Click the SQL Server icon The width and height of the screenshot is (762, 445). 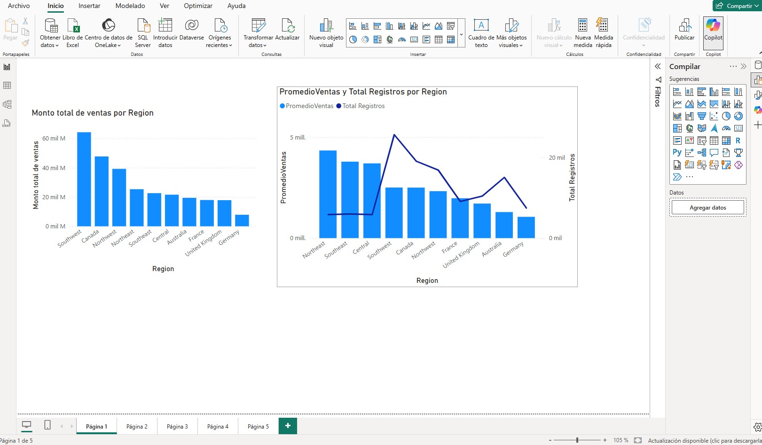143,25
